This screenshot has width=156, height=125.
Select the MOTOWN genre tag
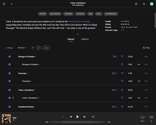pyautogui.click(x=68, y=14)
